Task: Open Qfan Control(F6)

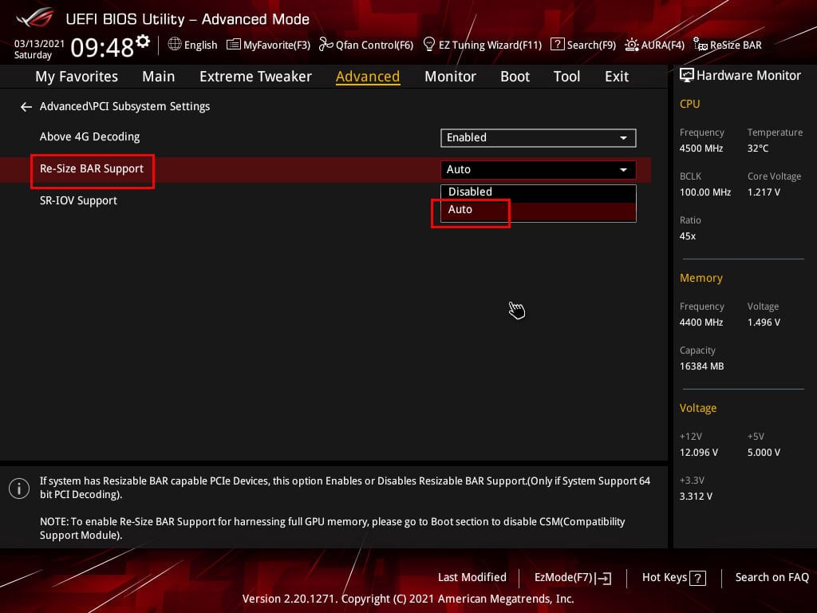Action: [365, 45]
